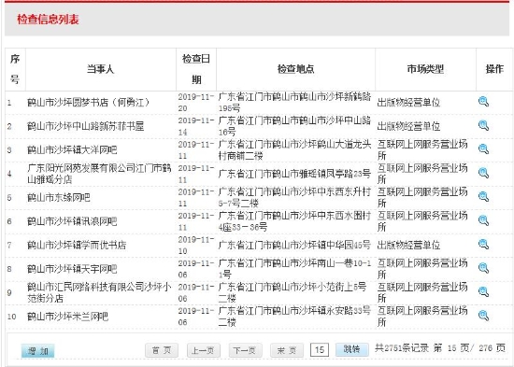Image resolution: width=514 pixels, height=367 pixels.
Task: Select party name 鹤山市沙坪镇天宇网吧
Action: click(72, 269)
